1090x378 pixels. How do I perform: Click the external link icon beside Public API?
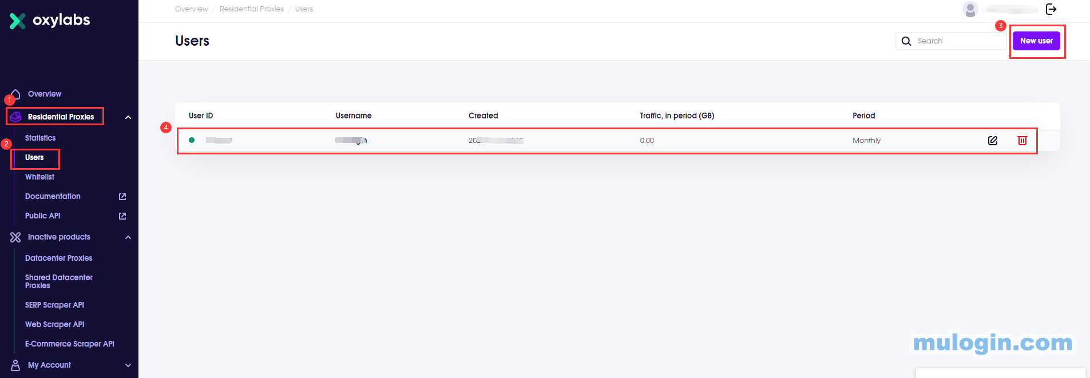click(122, 216)
